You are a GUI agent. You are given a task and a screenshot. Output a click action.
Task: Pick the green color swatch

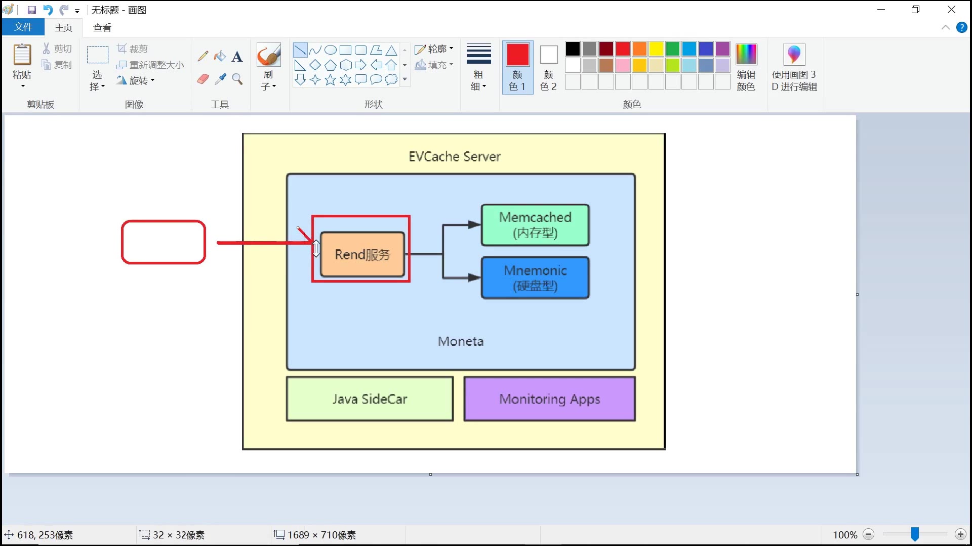click(673, 49)
